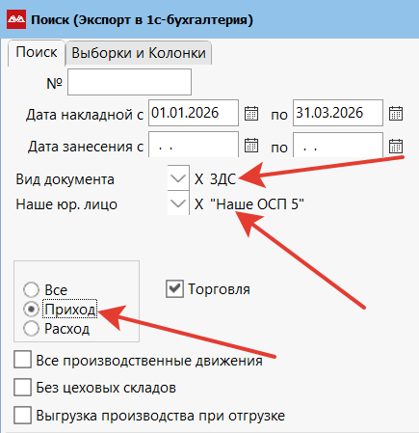Screen dimensions: 419x433
Task: Expand the Наше юр. лицо dropdown
Action: pyautogui.click(x=178, y=203)
